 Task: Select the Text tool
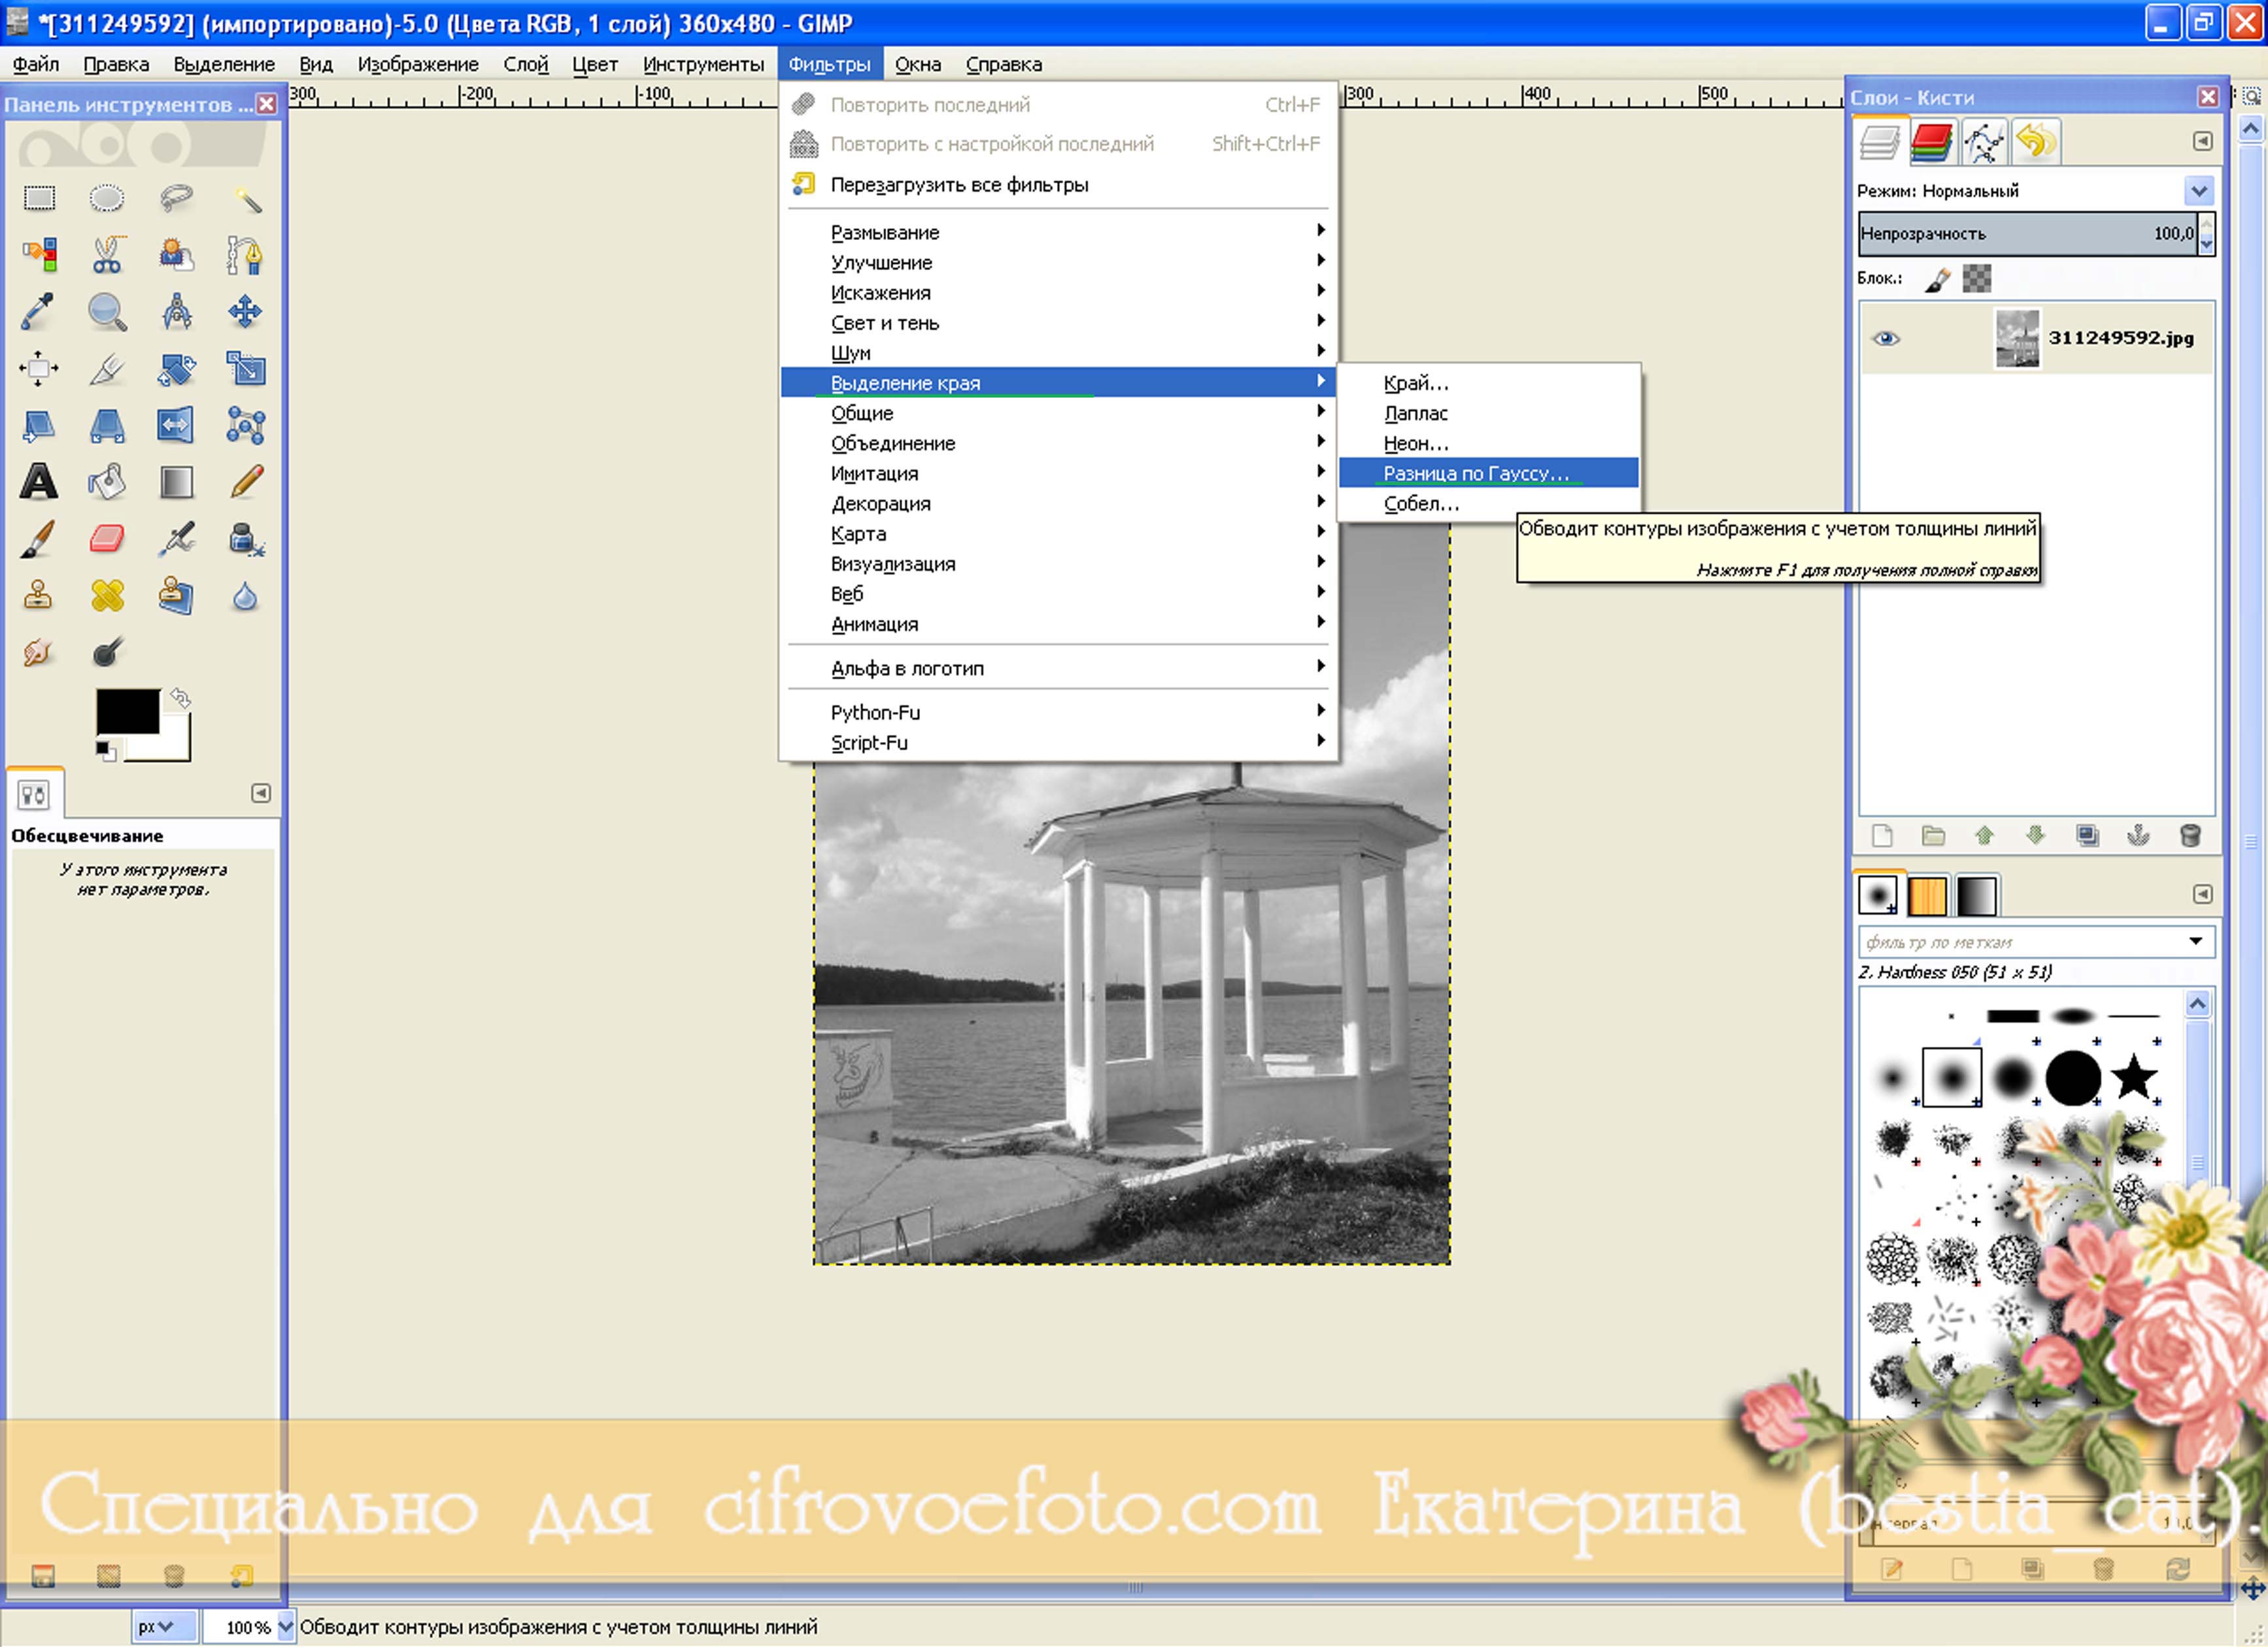point(39,482)
